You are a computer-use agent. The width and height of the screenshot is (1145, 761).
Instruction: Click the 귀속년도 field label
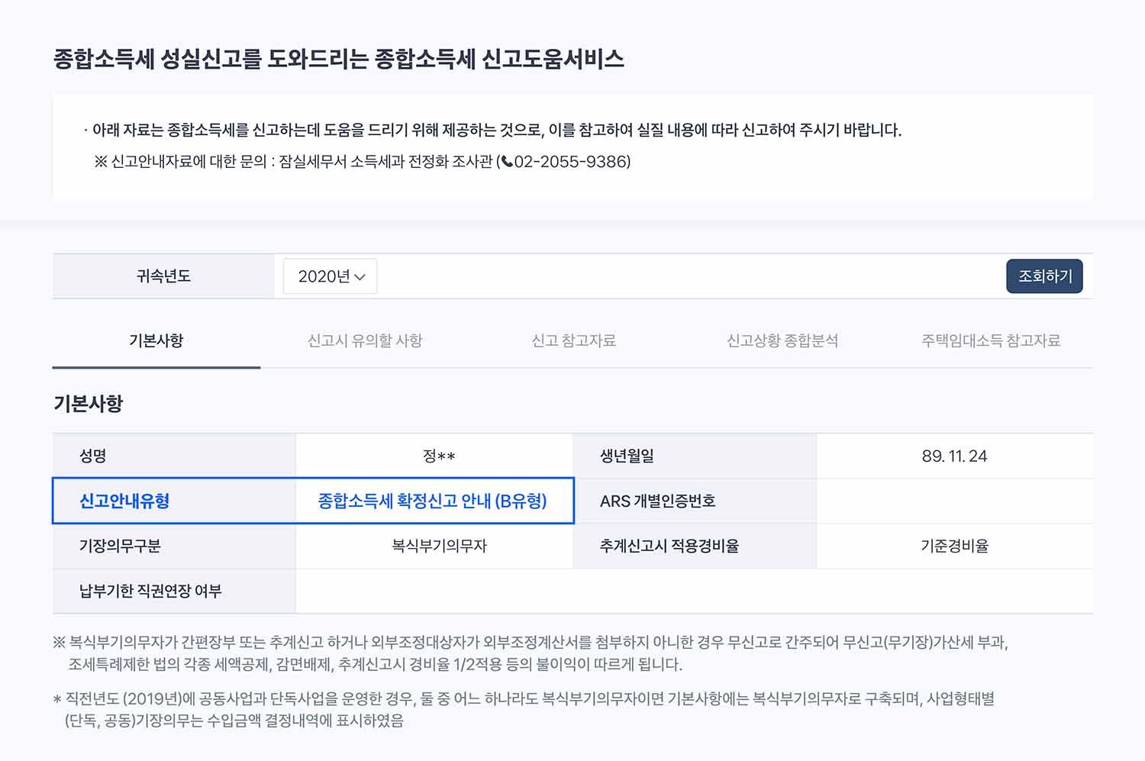[163, 276]
